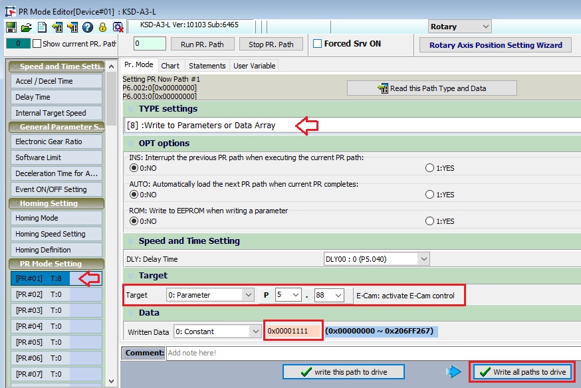Select 1:YES for ROM write to EEPROM

click(429, 221)
